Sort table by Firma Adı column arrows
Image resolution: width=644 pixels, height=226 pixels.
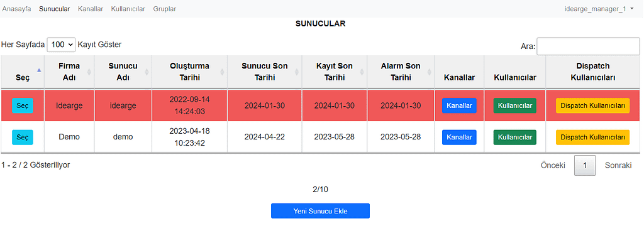88,72
